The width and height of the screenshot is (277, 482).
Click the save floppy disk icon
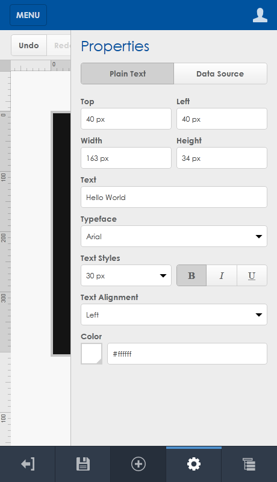(83, 464)
